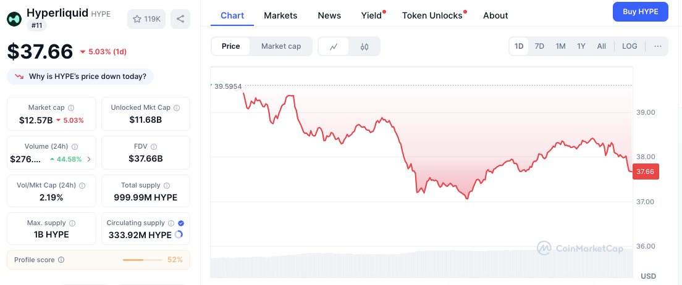Switch to candlestick chart icon

364,46
